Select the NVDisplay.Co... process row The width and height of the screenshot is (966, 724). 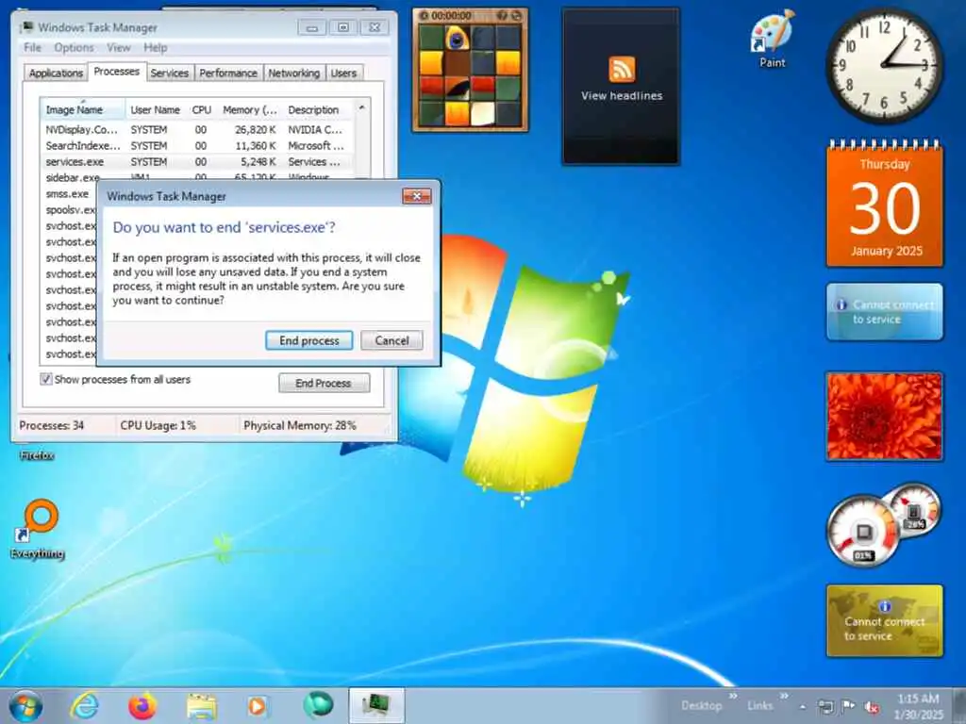coord(197,129)
